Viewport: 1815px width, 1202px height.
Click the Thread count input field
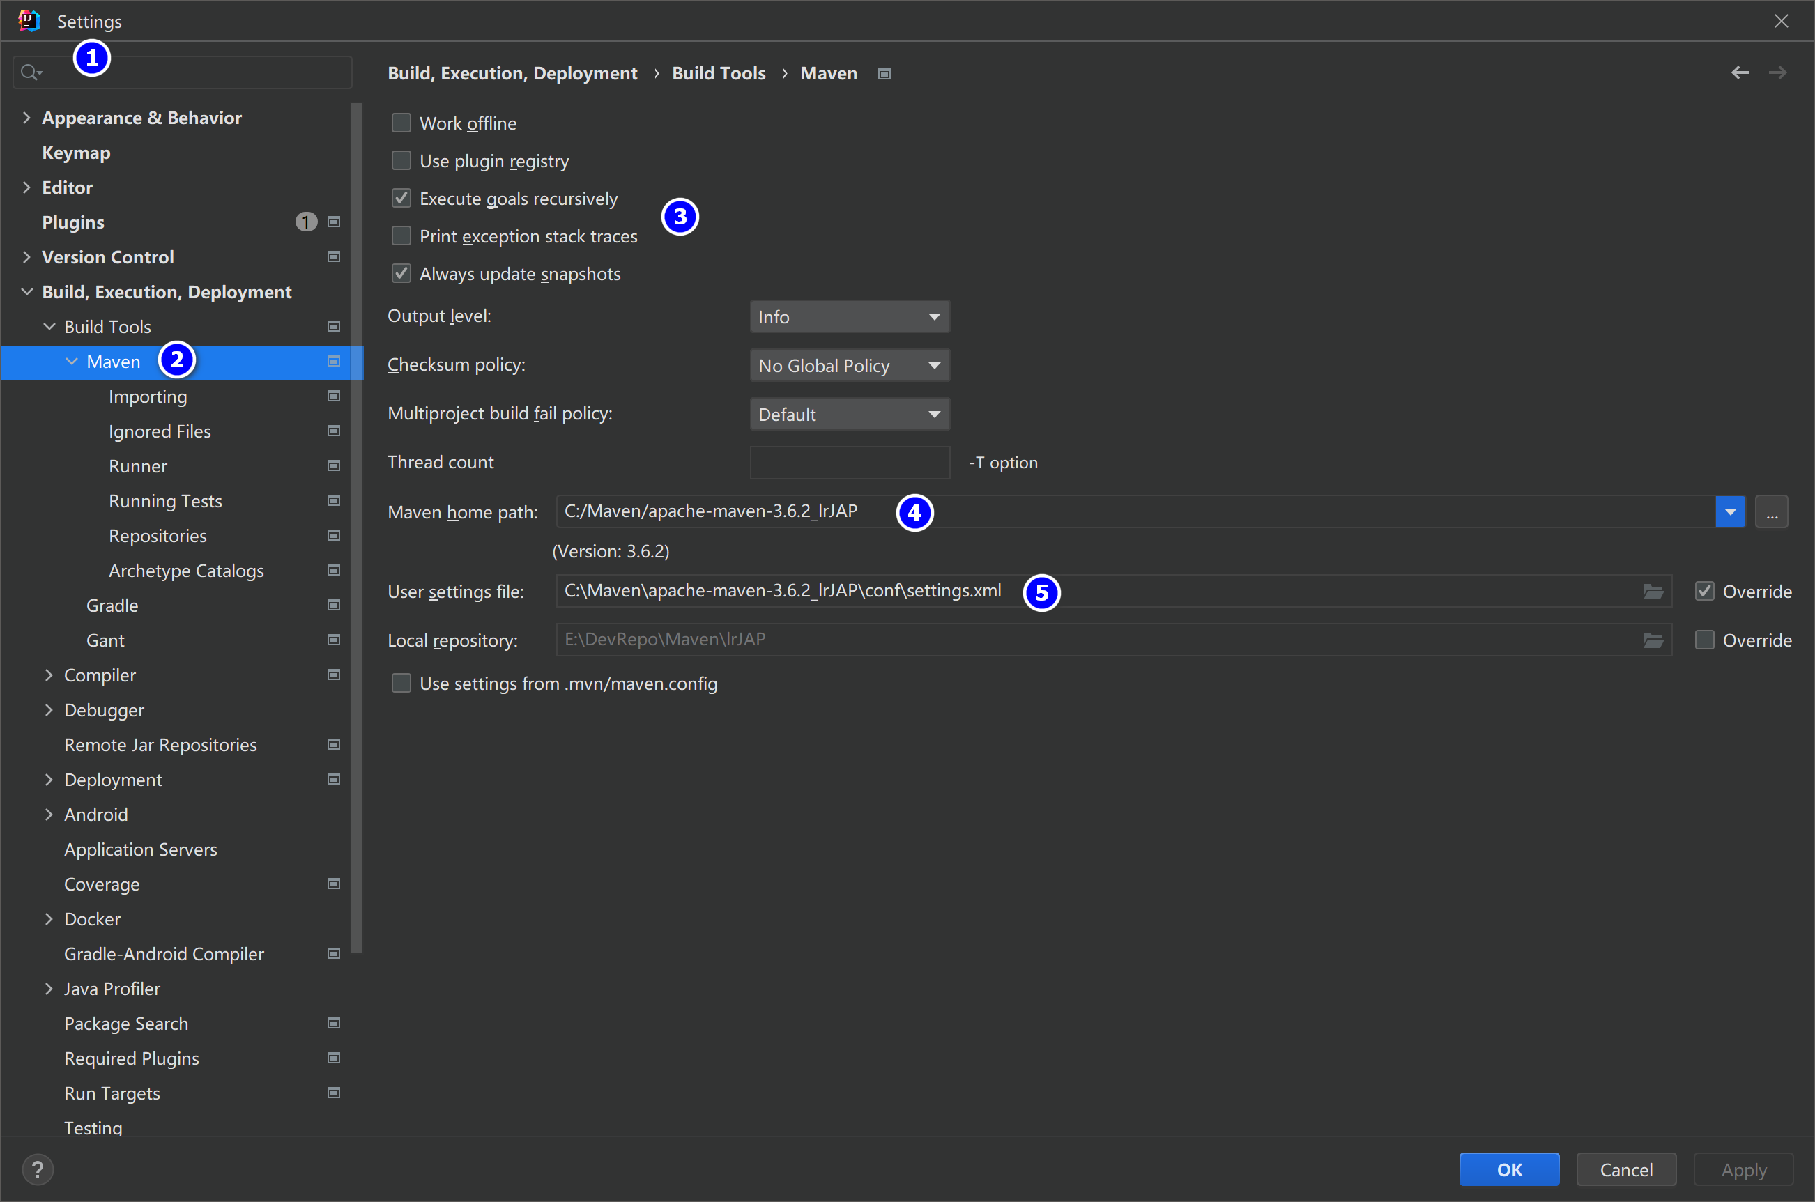click(850, 462)
